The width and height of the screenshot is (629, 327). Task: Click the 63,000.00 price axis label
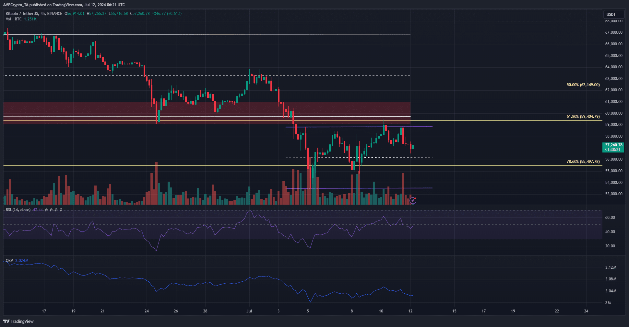pos(614,79)
